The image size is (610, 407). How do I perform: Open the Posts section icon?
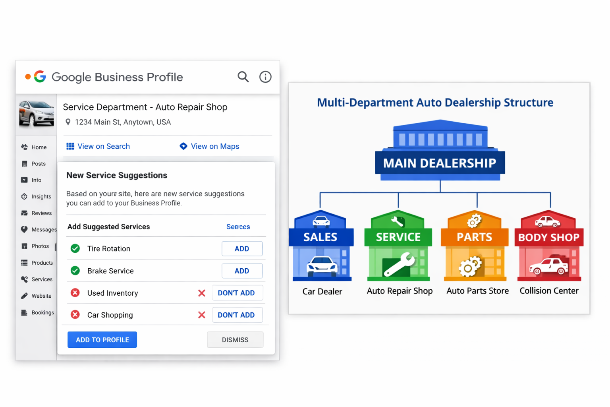coord(24,163)
